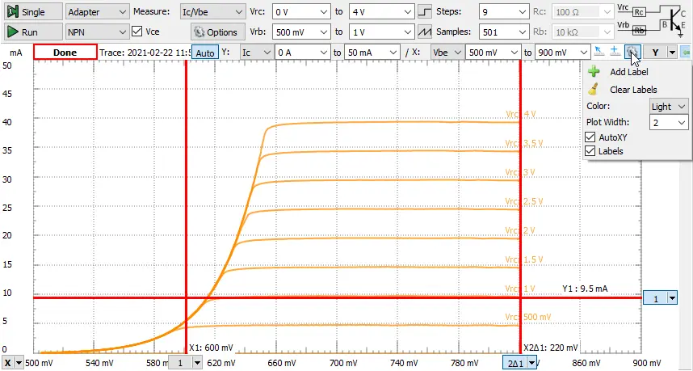Image resolution: width=693 pixels, height=371 pixels.
Task: Open the X range end 900 mV dropdown
Action: click(x=562, y=53)
